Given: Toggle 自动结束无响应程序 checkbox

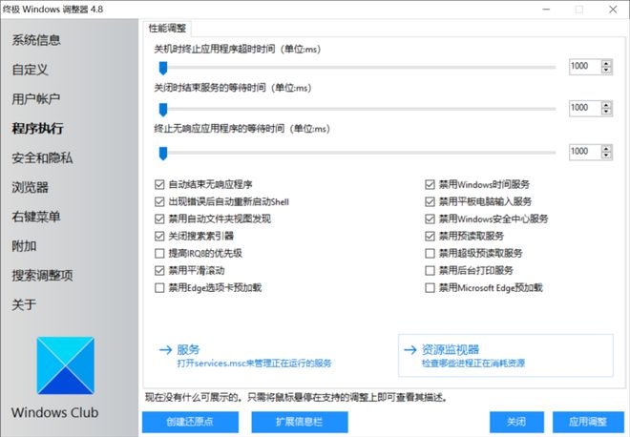Looking at the screenshot, I should [159, 184].
